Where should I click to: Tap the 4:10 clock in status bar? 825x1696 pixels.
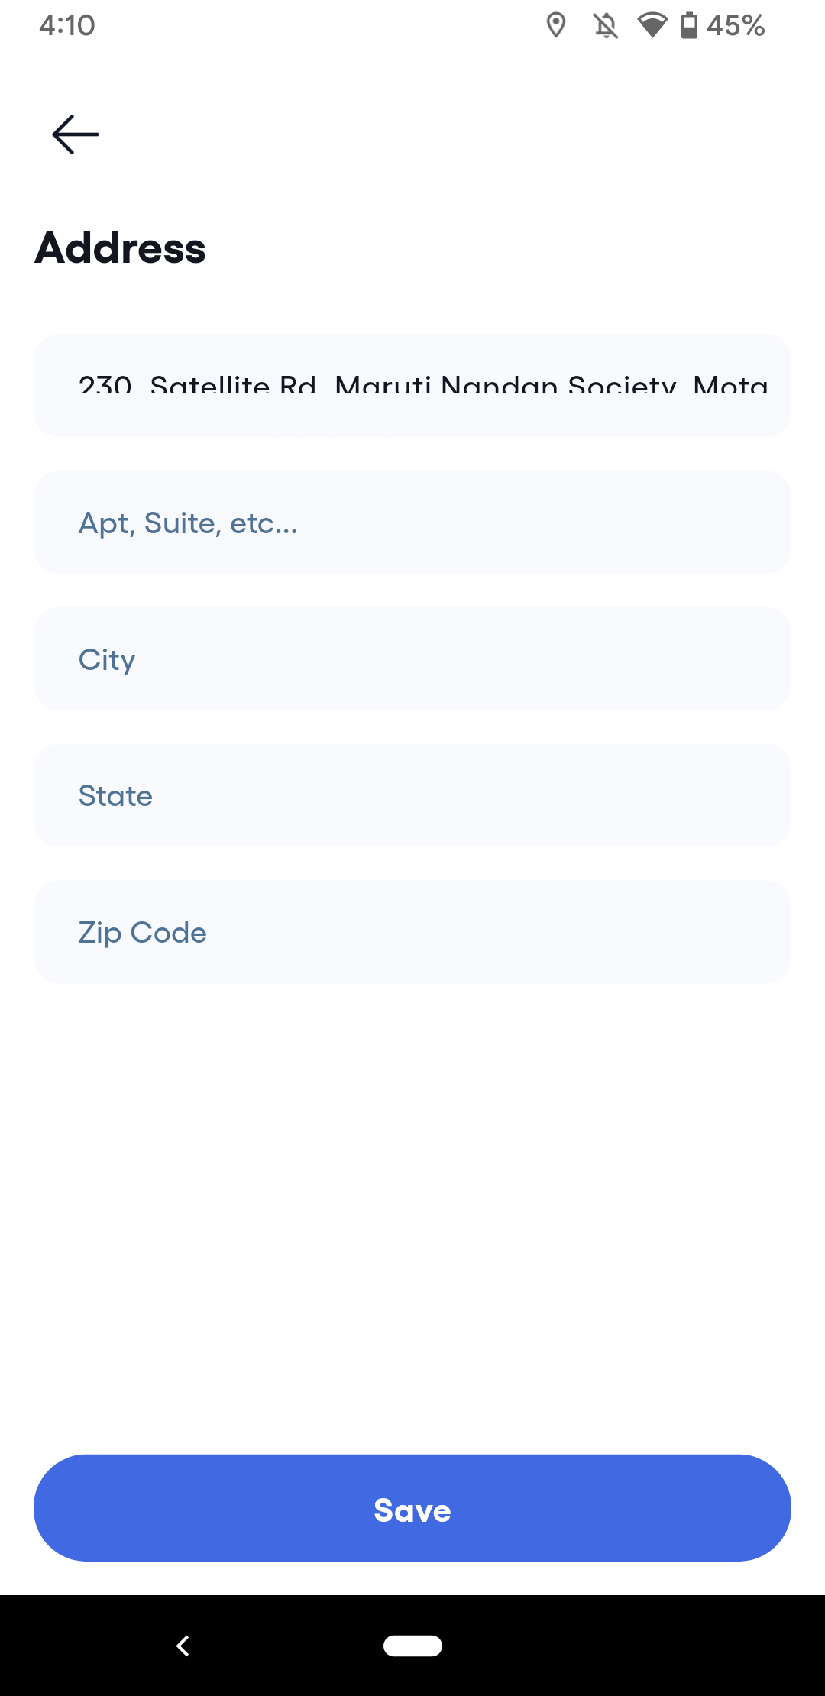coord(67,25)
